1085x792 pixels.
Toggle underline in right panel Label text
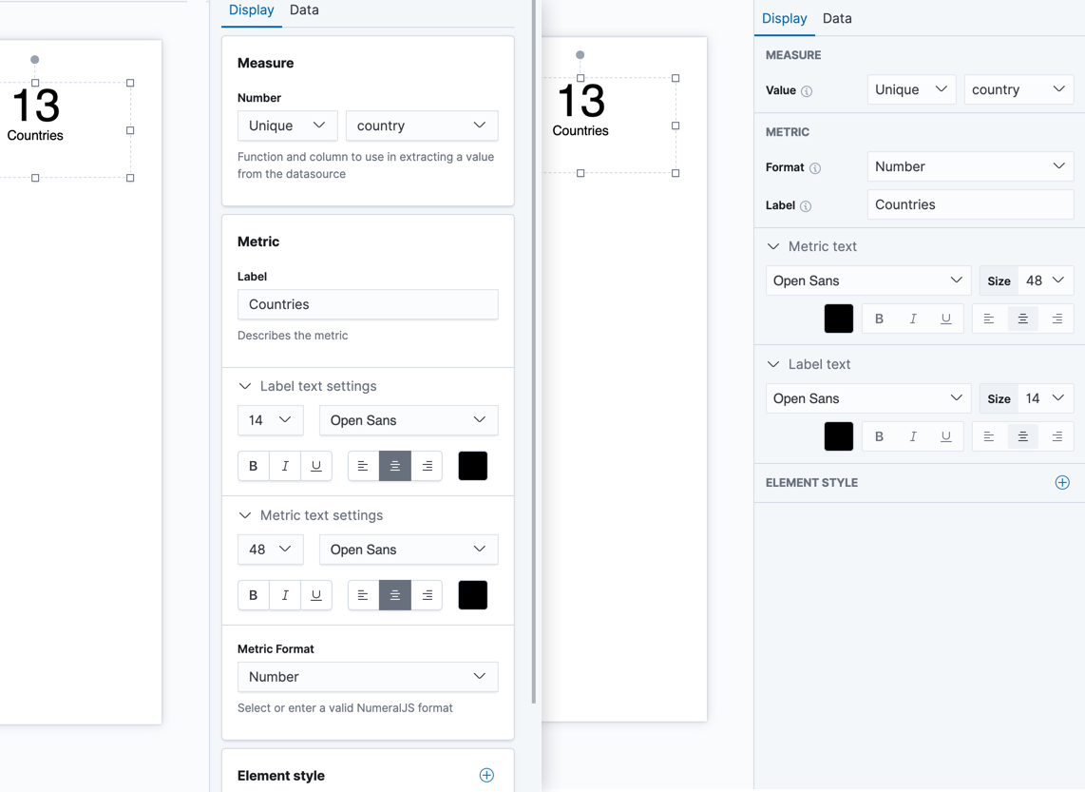946,436
